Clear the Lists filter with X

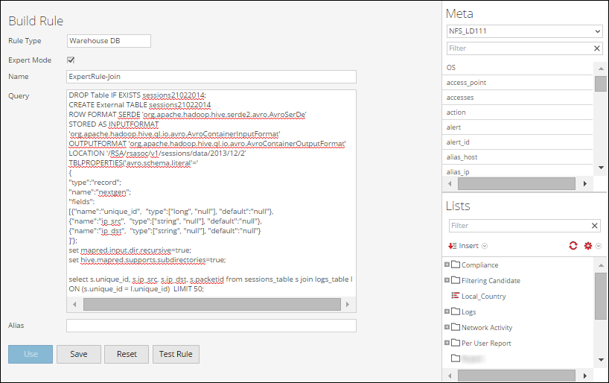tap(595, 226)
